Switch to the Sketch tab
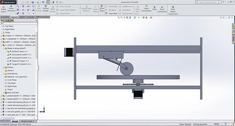Viewport: 235px width, 126px height. click(x=22, y=17)
